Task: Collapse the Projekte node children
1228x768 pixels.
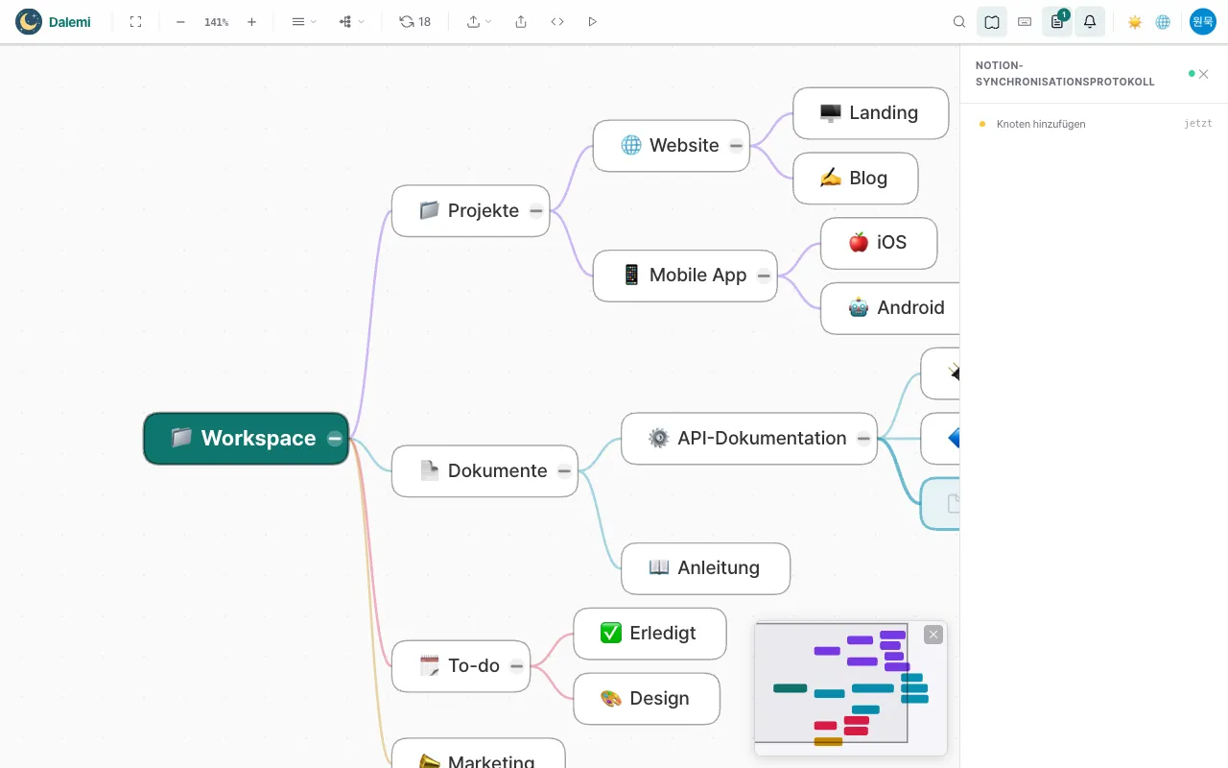Action: pos(536,210)
